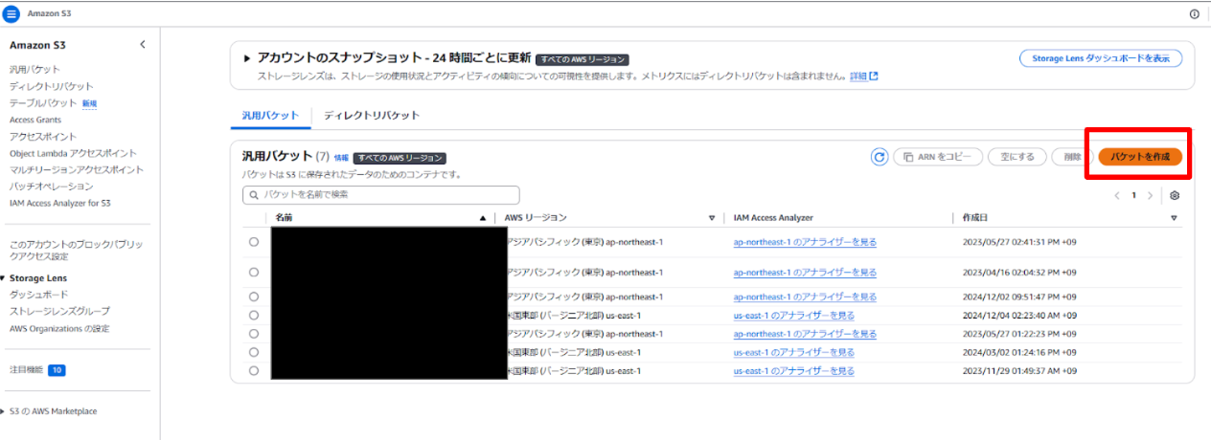1211x440 pixels.
Task: Switch to the 汎用バケット tab
Action: click(271, 115)
